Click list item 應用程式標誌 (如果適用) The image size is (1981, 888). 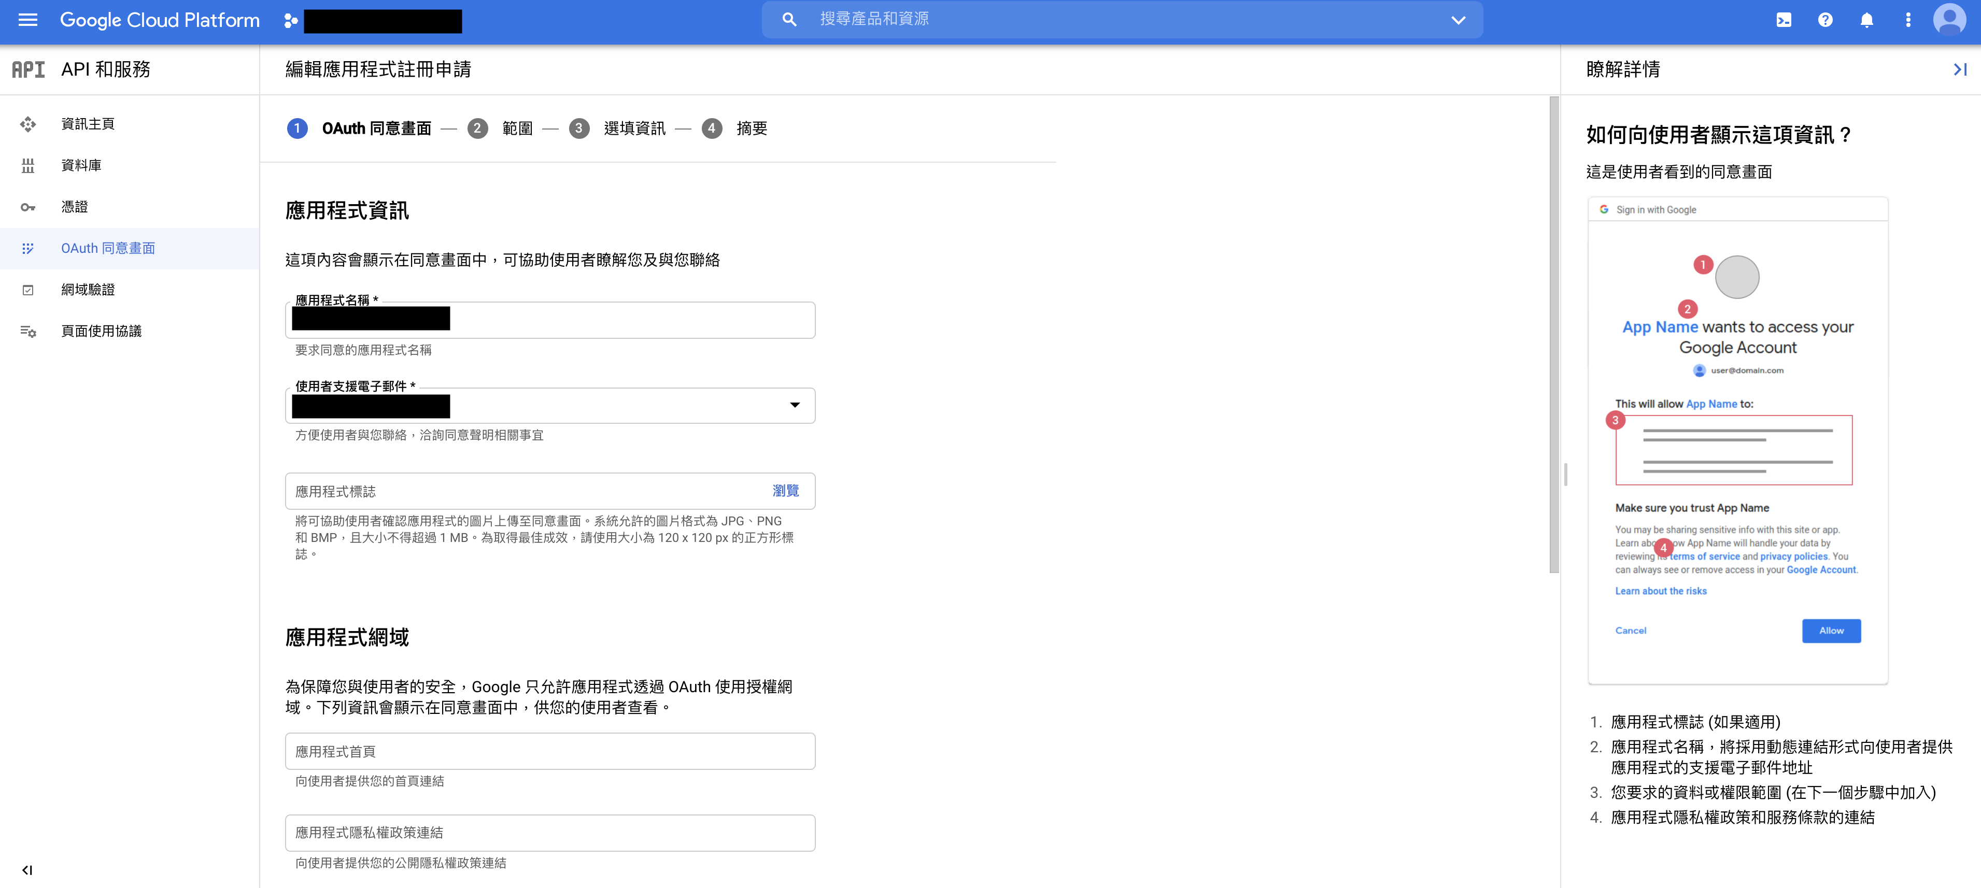coord(1695,722)
